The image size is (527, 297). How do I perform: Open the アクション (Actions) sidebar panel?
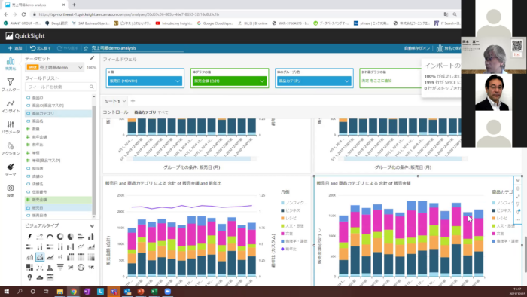(x=11, y=148)
